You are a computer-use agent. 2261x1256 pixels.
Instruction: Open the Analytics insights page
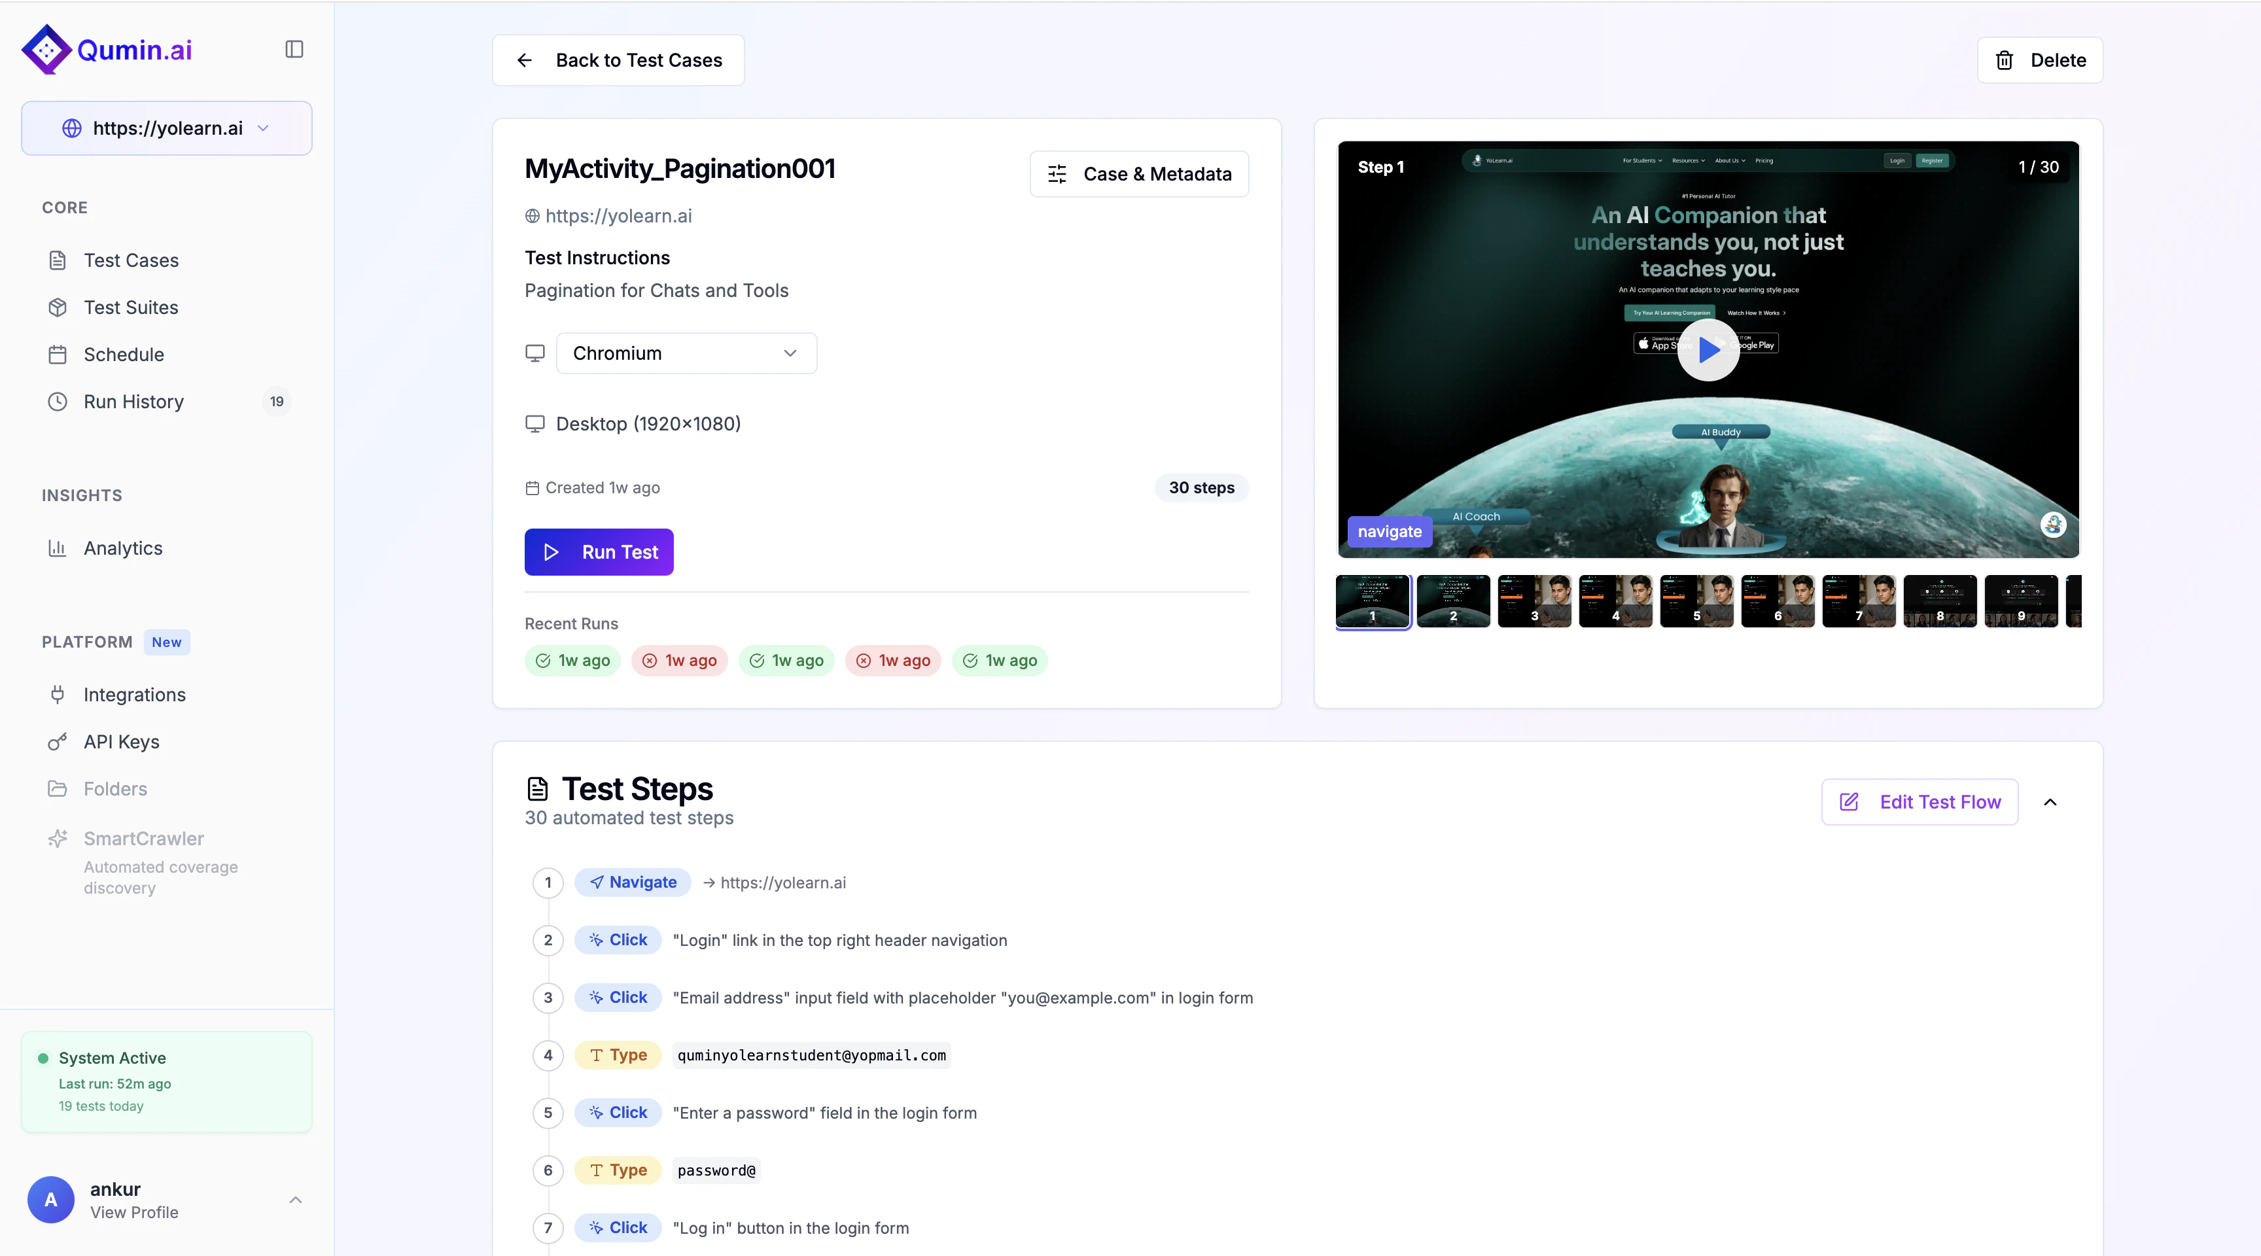(123, 548)
